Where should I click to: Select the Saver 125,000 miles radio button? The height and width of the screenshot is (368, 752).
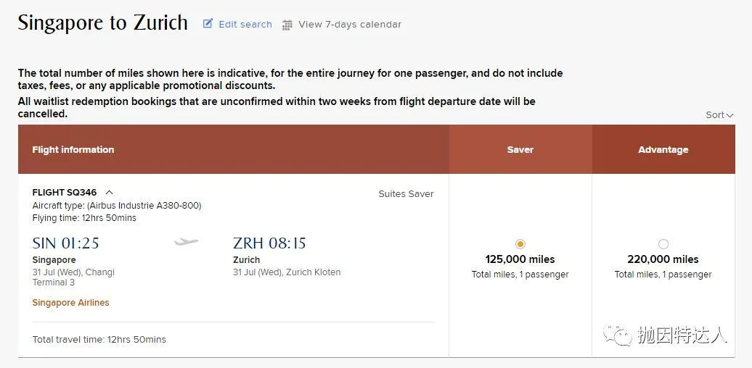[520, 244]
